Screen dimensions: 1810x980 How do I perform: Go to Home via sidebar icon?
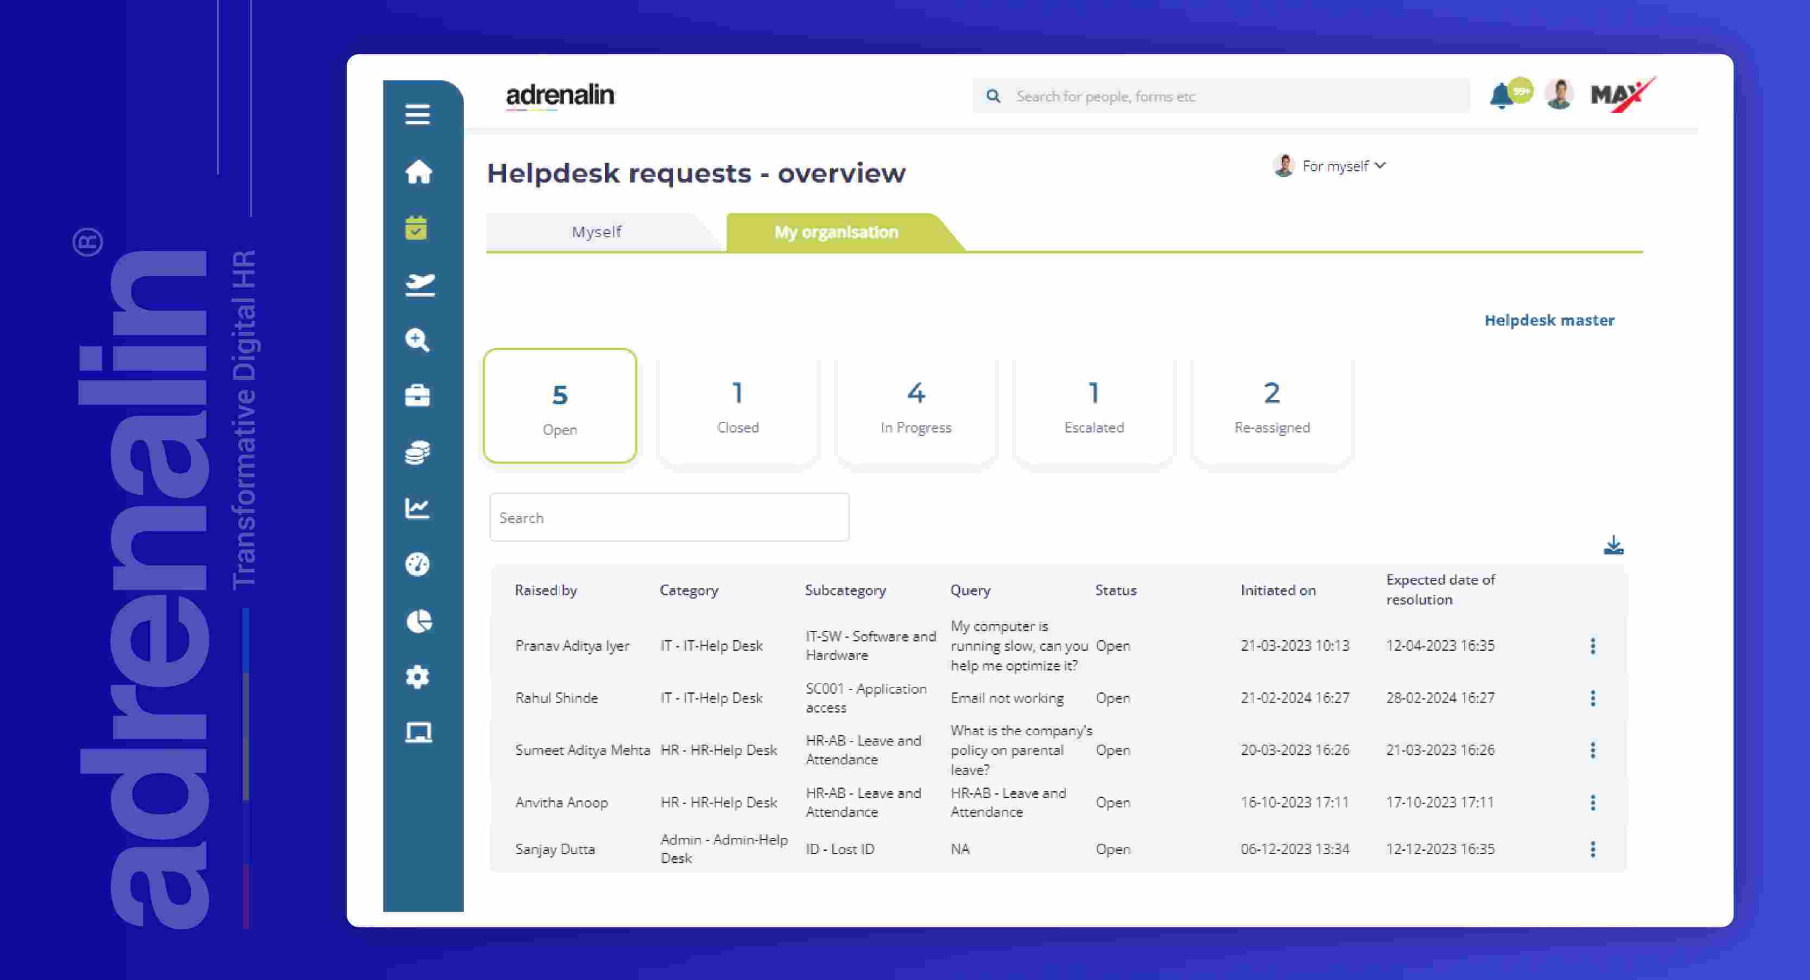[x=419, y=171]
